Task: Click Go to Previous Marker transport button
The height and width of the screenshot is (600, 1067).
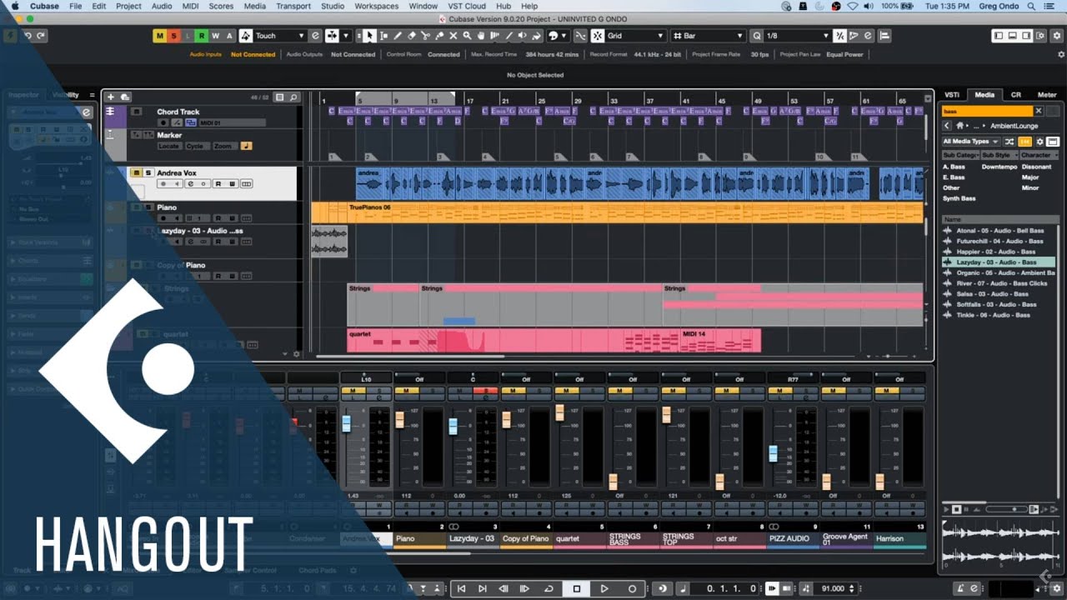Action: pos(461,588)
